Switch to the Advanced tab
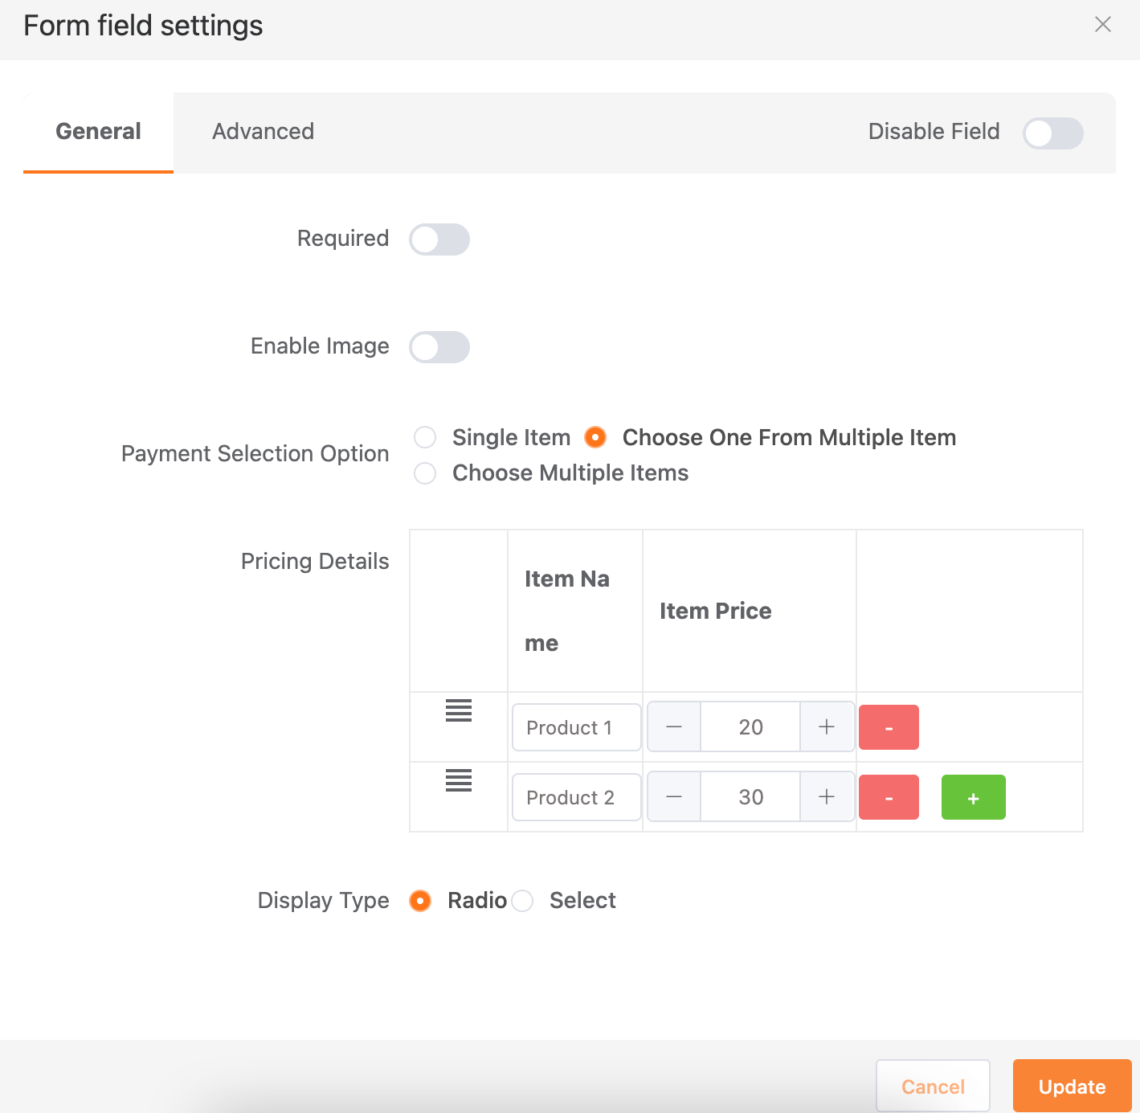Viewport: 1140px width, 1113px height. coord(263,131)
